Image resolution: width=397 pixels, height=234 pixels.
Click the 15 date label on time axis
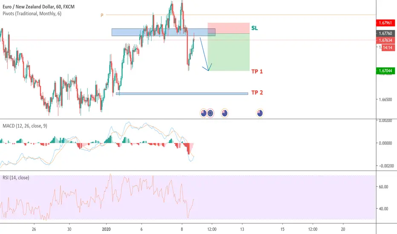coord(282,229)
